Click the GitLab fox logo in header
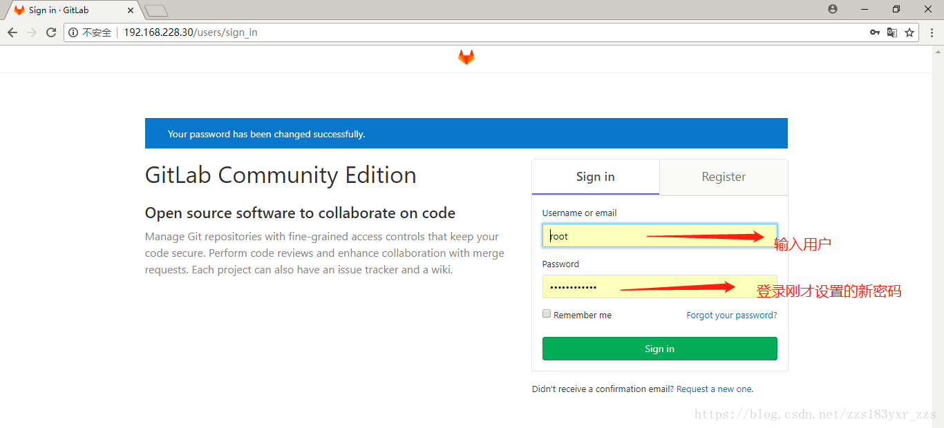944x428 pixels. [x=466, y=57]
